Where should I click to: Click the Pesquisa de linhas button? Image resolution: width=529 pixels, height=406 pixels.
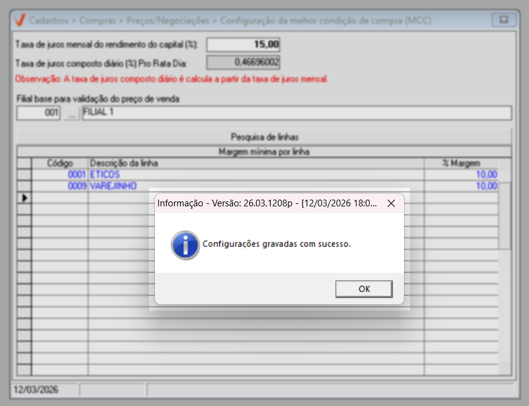pyautogui.click(x=264, y=137)
